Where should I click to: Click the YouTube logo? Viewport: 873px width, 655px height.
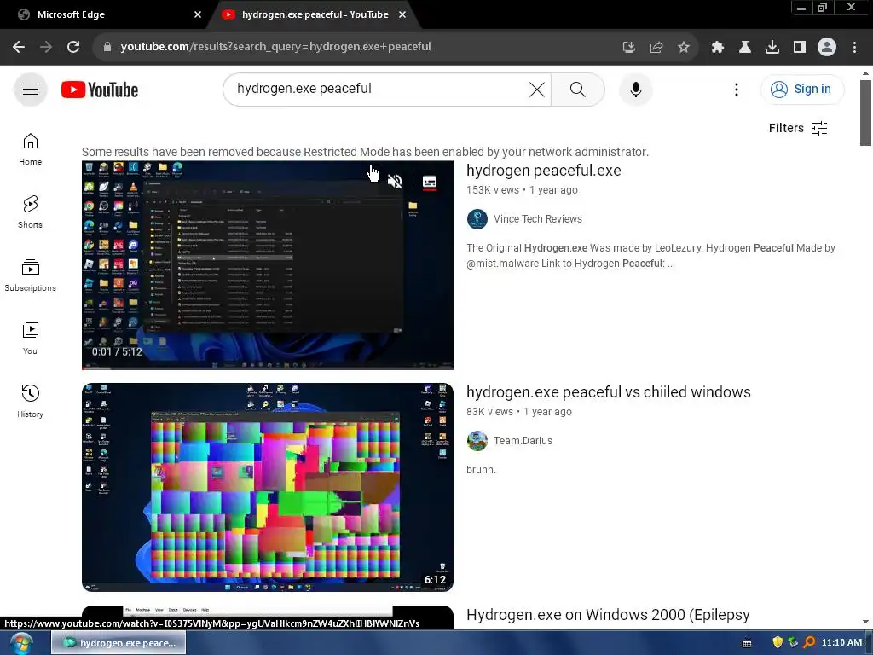tap(100, 90)
